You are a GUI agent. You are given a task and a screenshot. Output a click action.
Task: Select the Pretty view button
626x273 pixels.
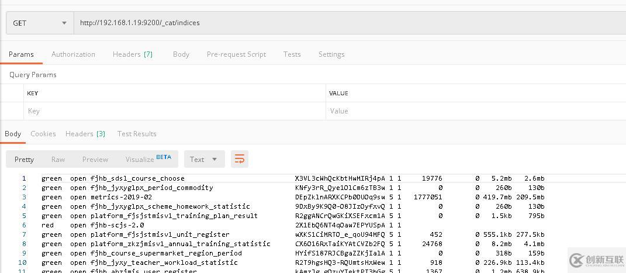pos(24,159)
